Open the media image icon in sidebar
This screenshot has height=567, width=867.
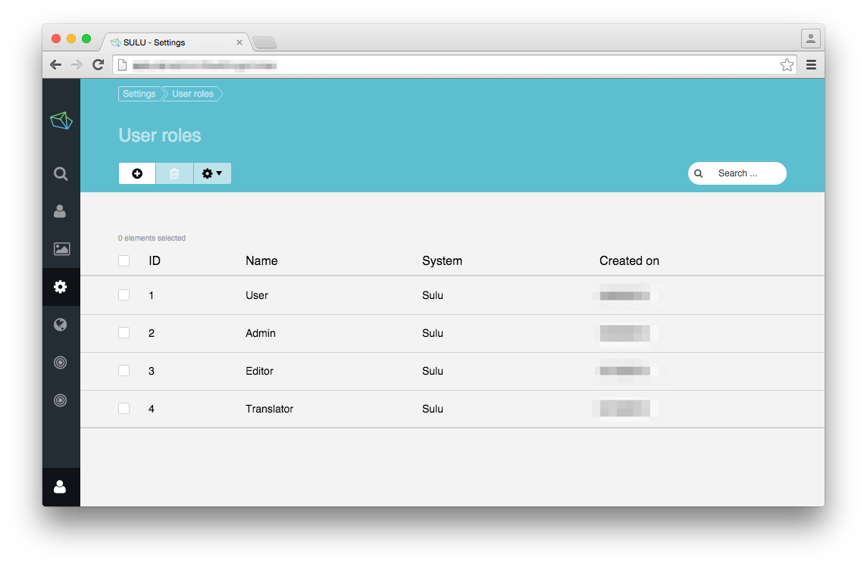(61, 249)
